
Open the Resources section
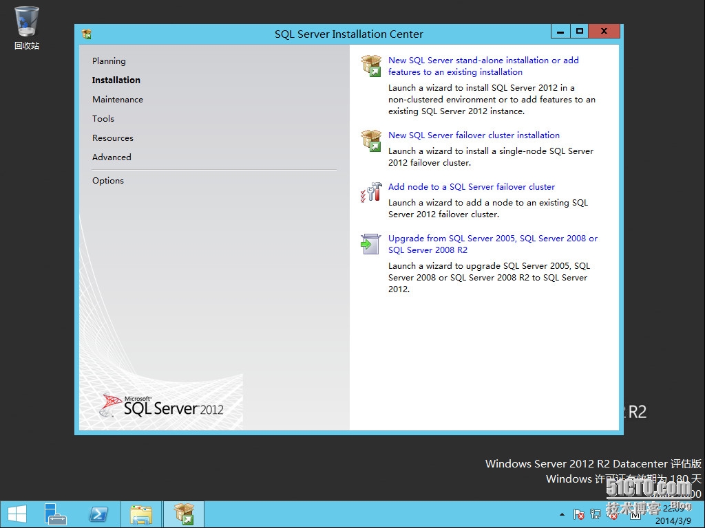tap(112, 137)
